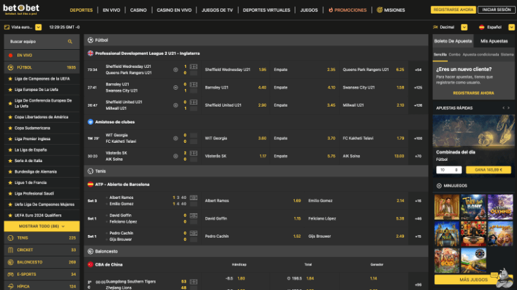Click the Cricket sidebar icon
This screenshot has height=290, width=517.
point(10,250)
